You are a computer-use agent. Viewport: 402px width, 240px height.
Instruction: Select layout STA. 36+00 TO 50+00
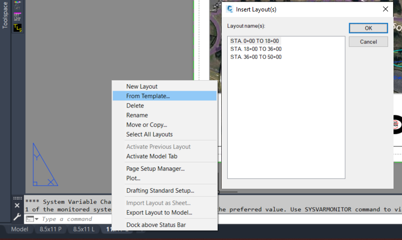coord(256,57)
